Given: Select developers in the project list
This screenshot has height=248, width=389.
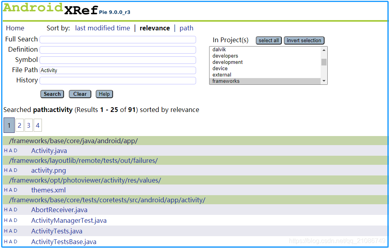Looking at the screenshot, I should [x=265, y=56].
